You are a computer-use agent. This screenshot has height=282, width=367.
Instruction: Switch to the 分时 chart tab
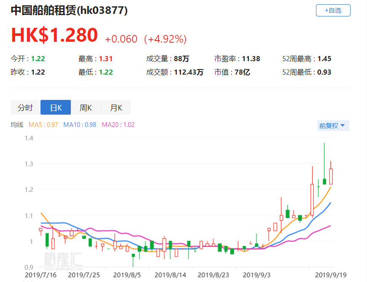(25, 107)
